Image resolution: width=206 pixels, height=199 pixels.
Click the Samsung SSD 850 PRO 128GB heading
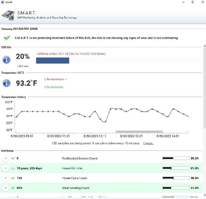[19, 29]
